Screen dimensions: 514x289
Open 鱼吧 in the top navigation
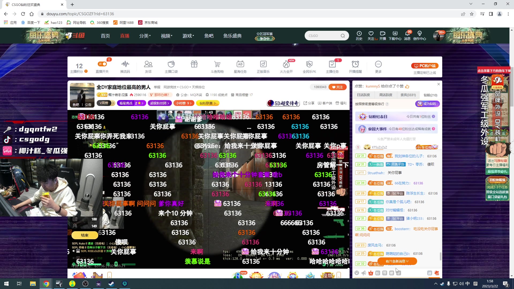point(209,36)
